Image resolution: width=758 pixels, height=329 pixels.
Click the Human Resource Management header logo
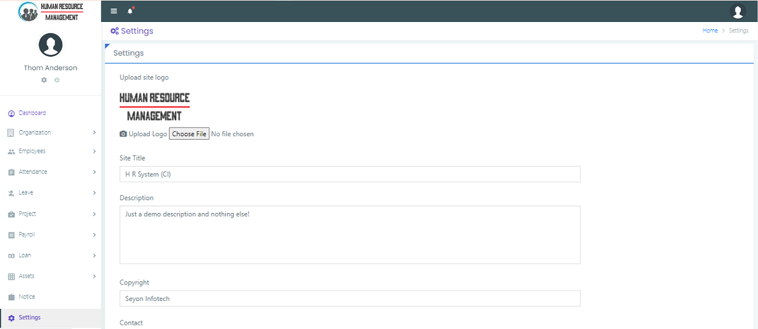coord(51,12)
